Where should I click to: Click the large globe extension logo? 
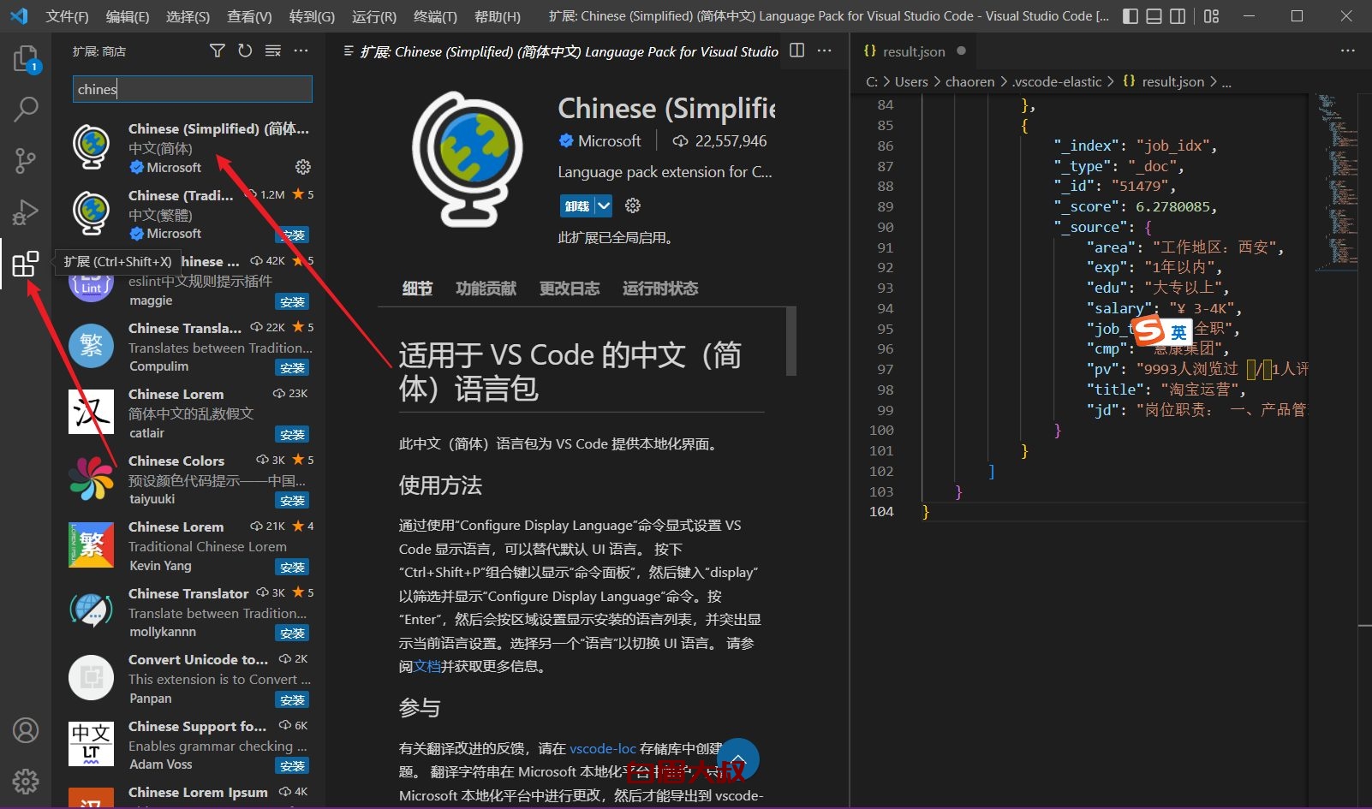click(468, 159)
